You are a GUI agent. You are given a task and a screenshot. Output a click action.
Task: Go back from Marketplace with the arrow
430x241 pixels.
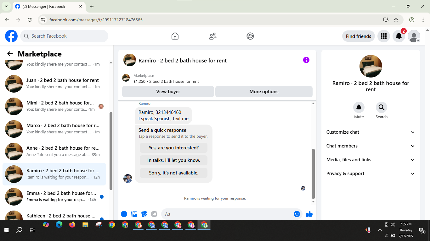click(10, 54)
